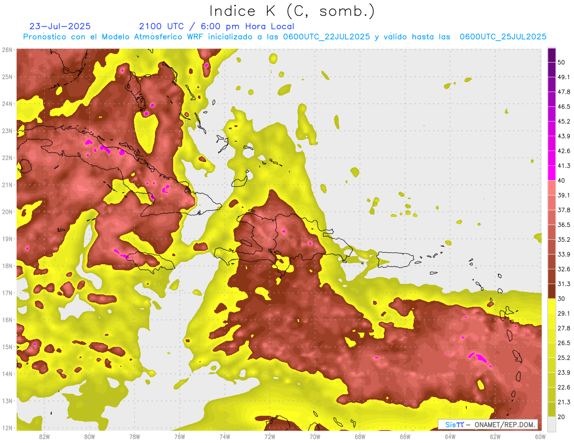Click the '74W' longitude label
Image resolution: width=574 pixels, height=443 pixels.
coord(224,436)
